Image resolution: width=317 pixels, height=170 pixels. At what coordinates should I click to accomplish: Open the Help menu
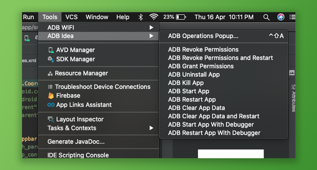click(x=123, y=17)
